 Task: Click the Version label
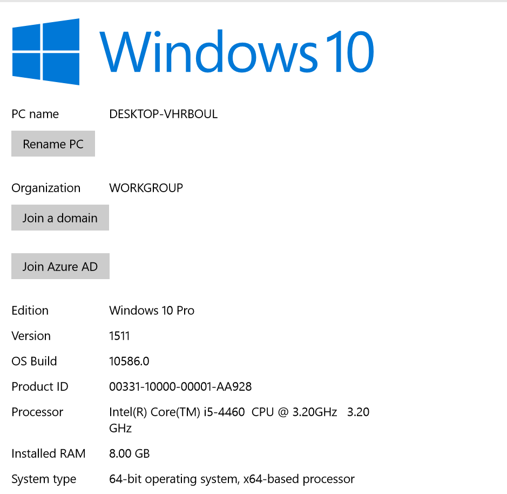tap(31, 336)
